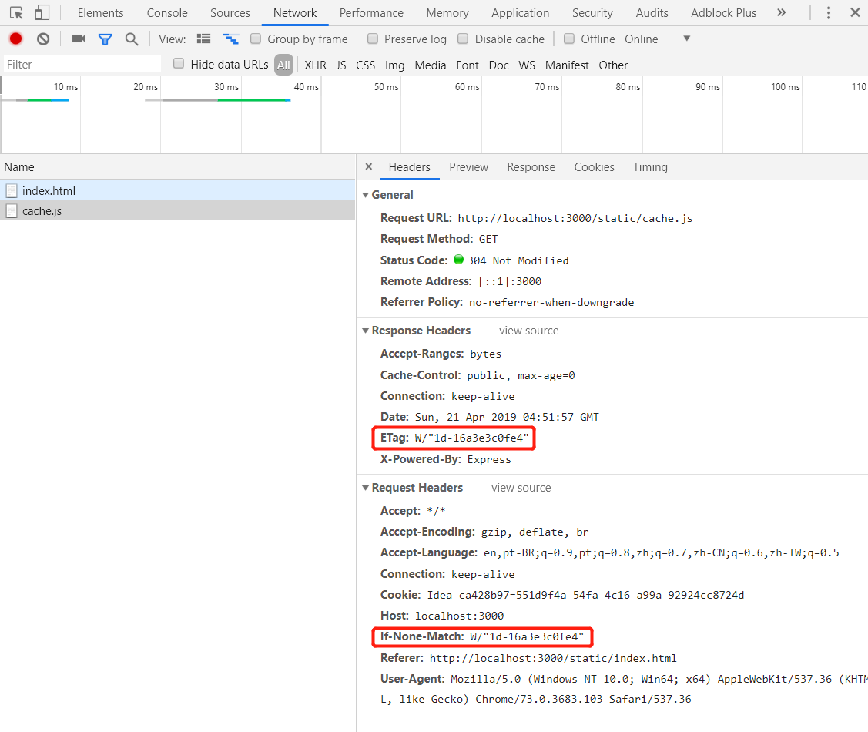Filter requests by Img
868x732 pixels.
(394, 65)
